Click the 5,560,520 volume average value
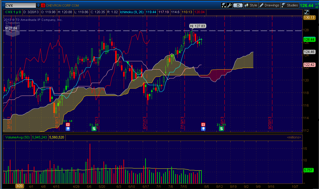 click(56, 138)
